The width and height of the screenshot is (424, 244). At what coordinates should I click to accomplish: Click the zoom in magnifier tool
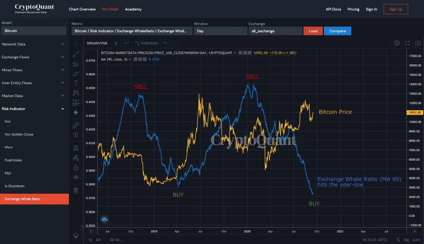pos(76,135)
